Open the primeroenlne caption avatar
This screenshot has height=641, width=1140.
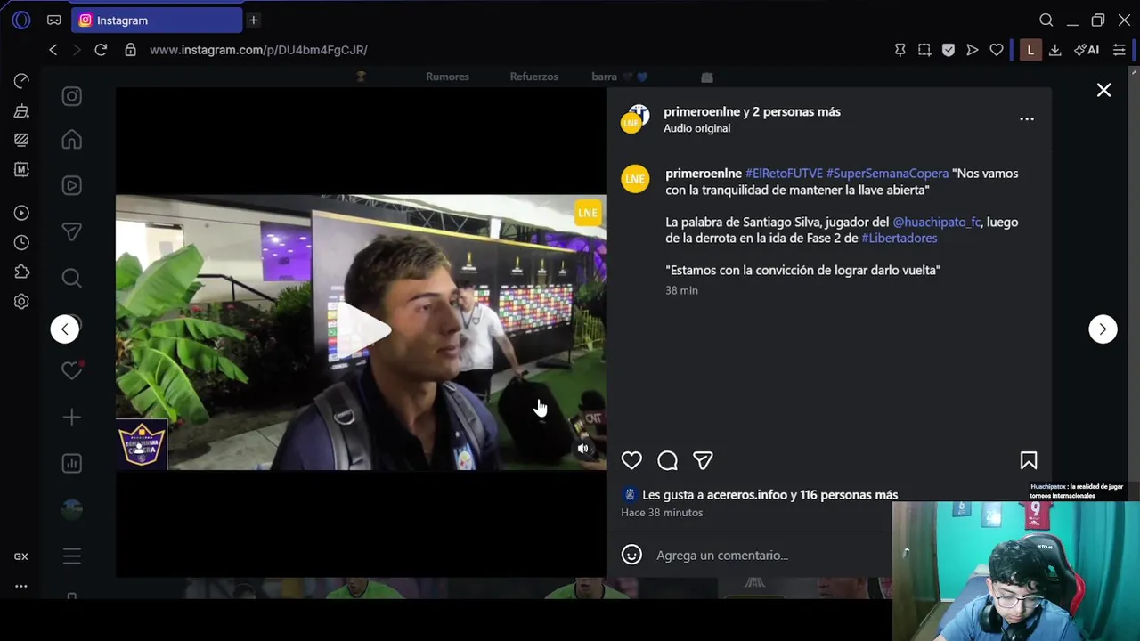635,179
